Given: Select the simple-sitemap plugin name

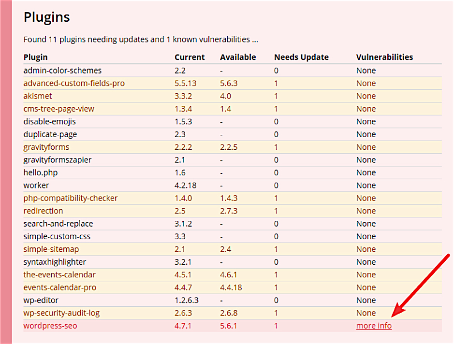Looking at the screenshot, I should (51, 249).
